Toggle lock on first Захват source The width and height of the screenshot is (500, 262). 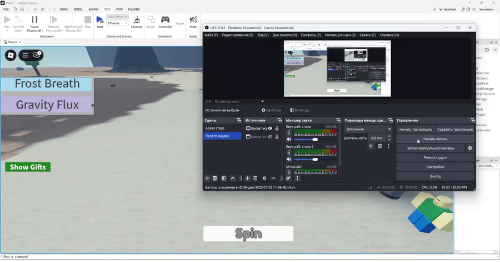[x=277, y=129]
